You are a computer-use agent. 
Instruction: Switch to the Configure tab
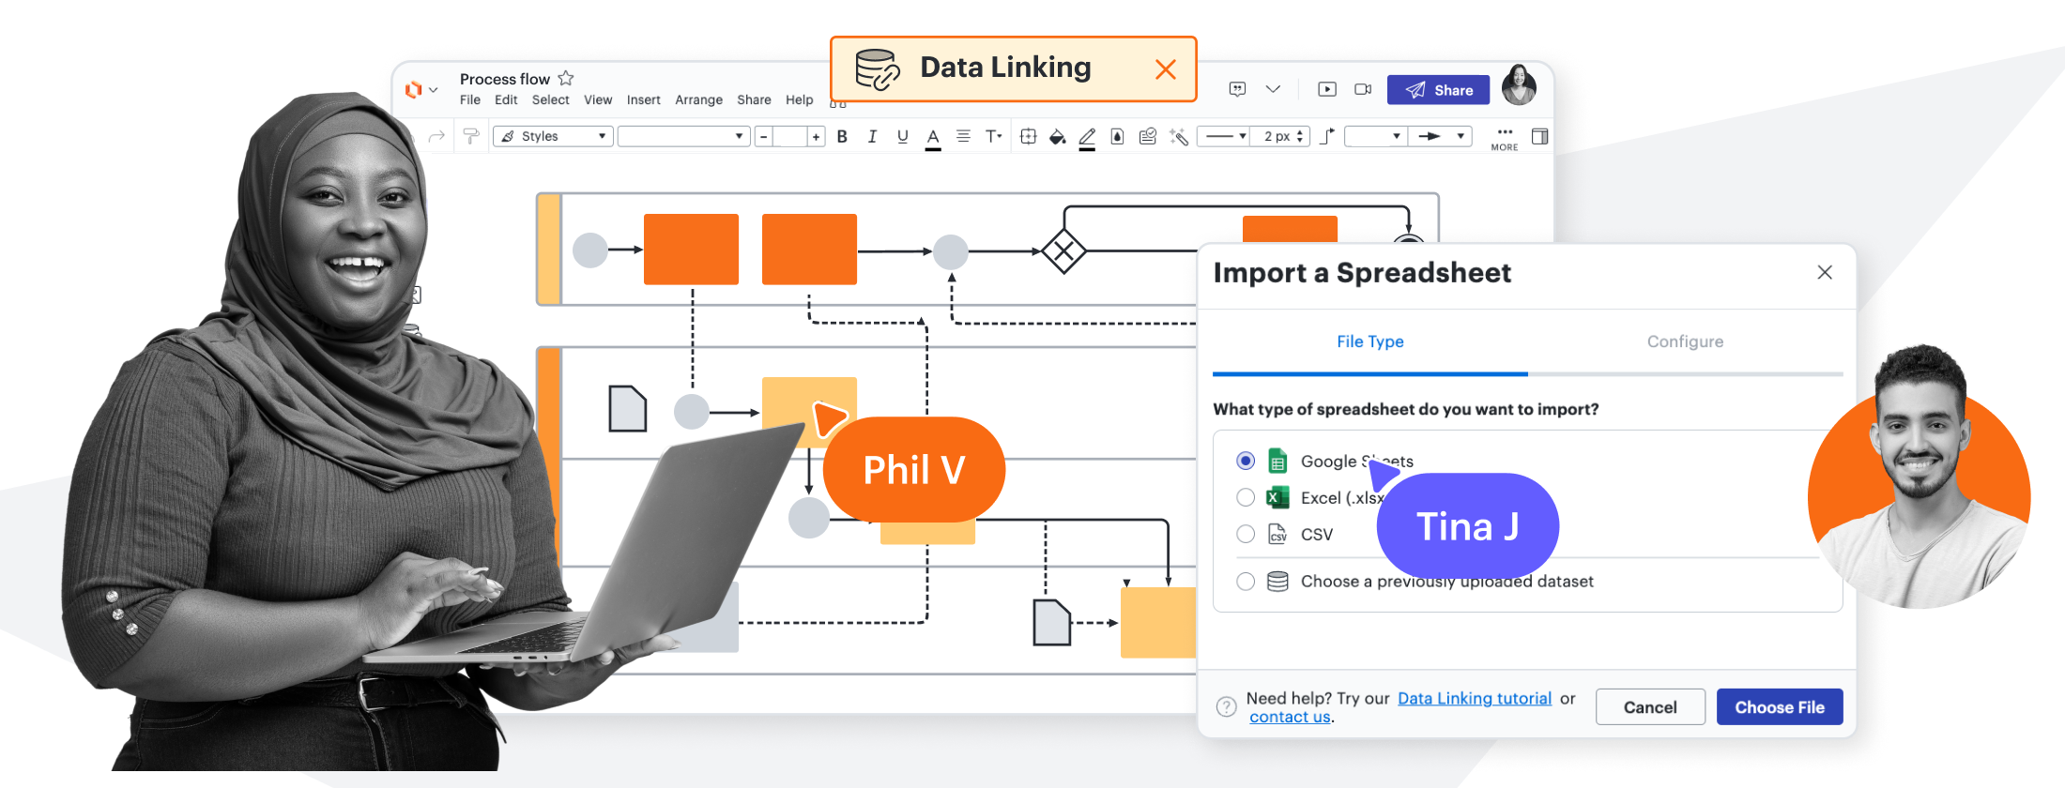click(x=1685, y=341)
